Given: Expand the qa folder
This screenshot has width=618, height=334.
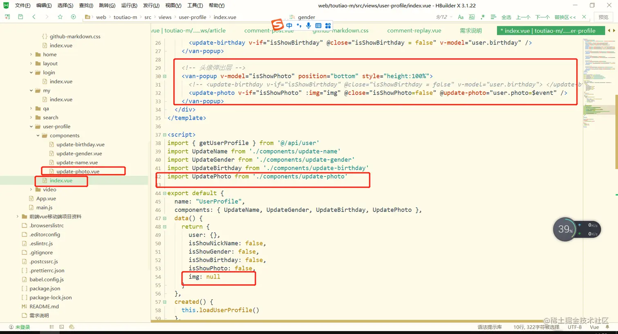Looking at the screenshot, I should tap(31, 108).
